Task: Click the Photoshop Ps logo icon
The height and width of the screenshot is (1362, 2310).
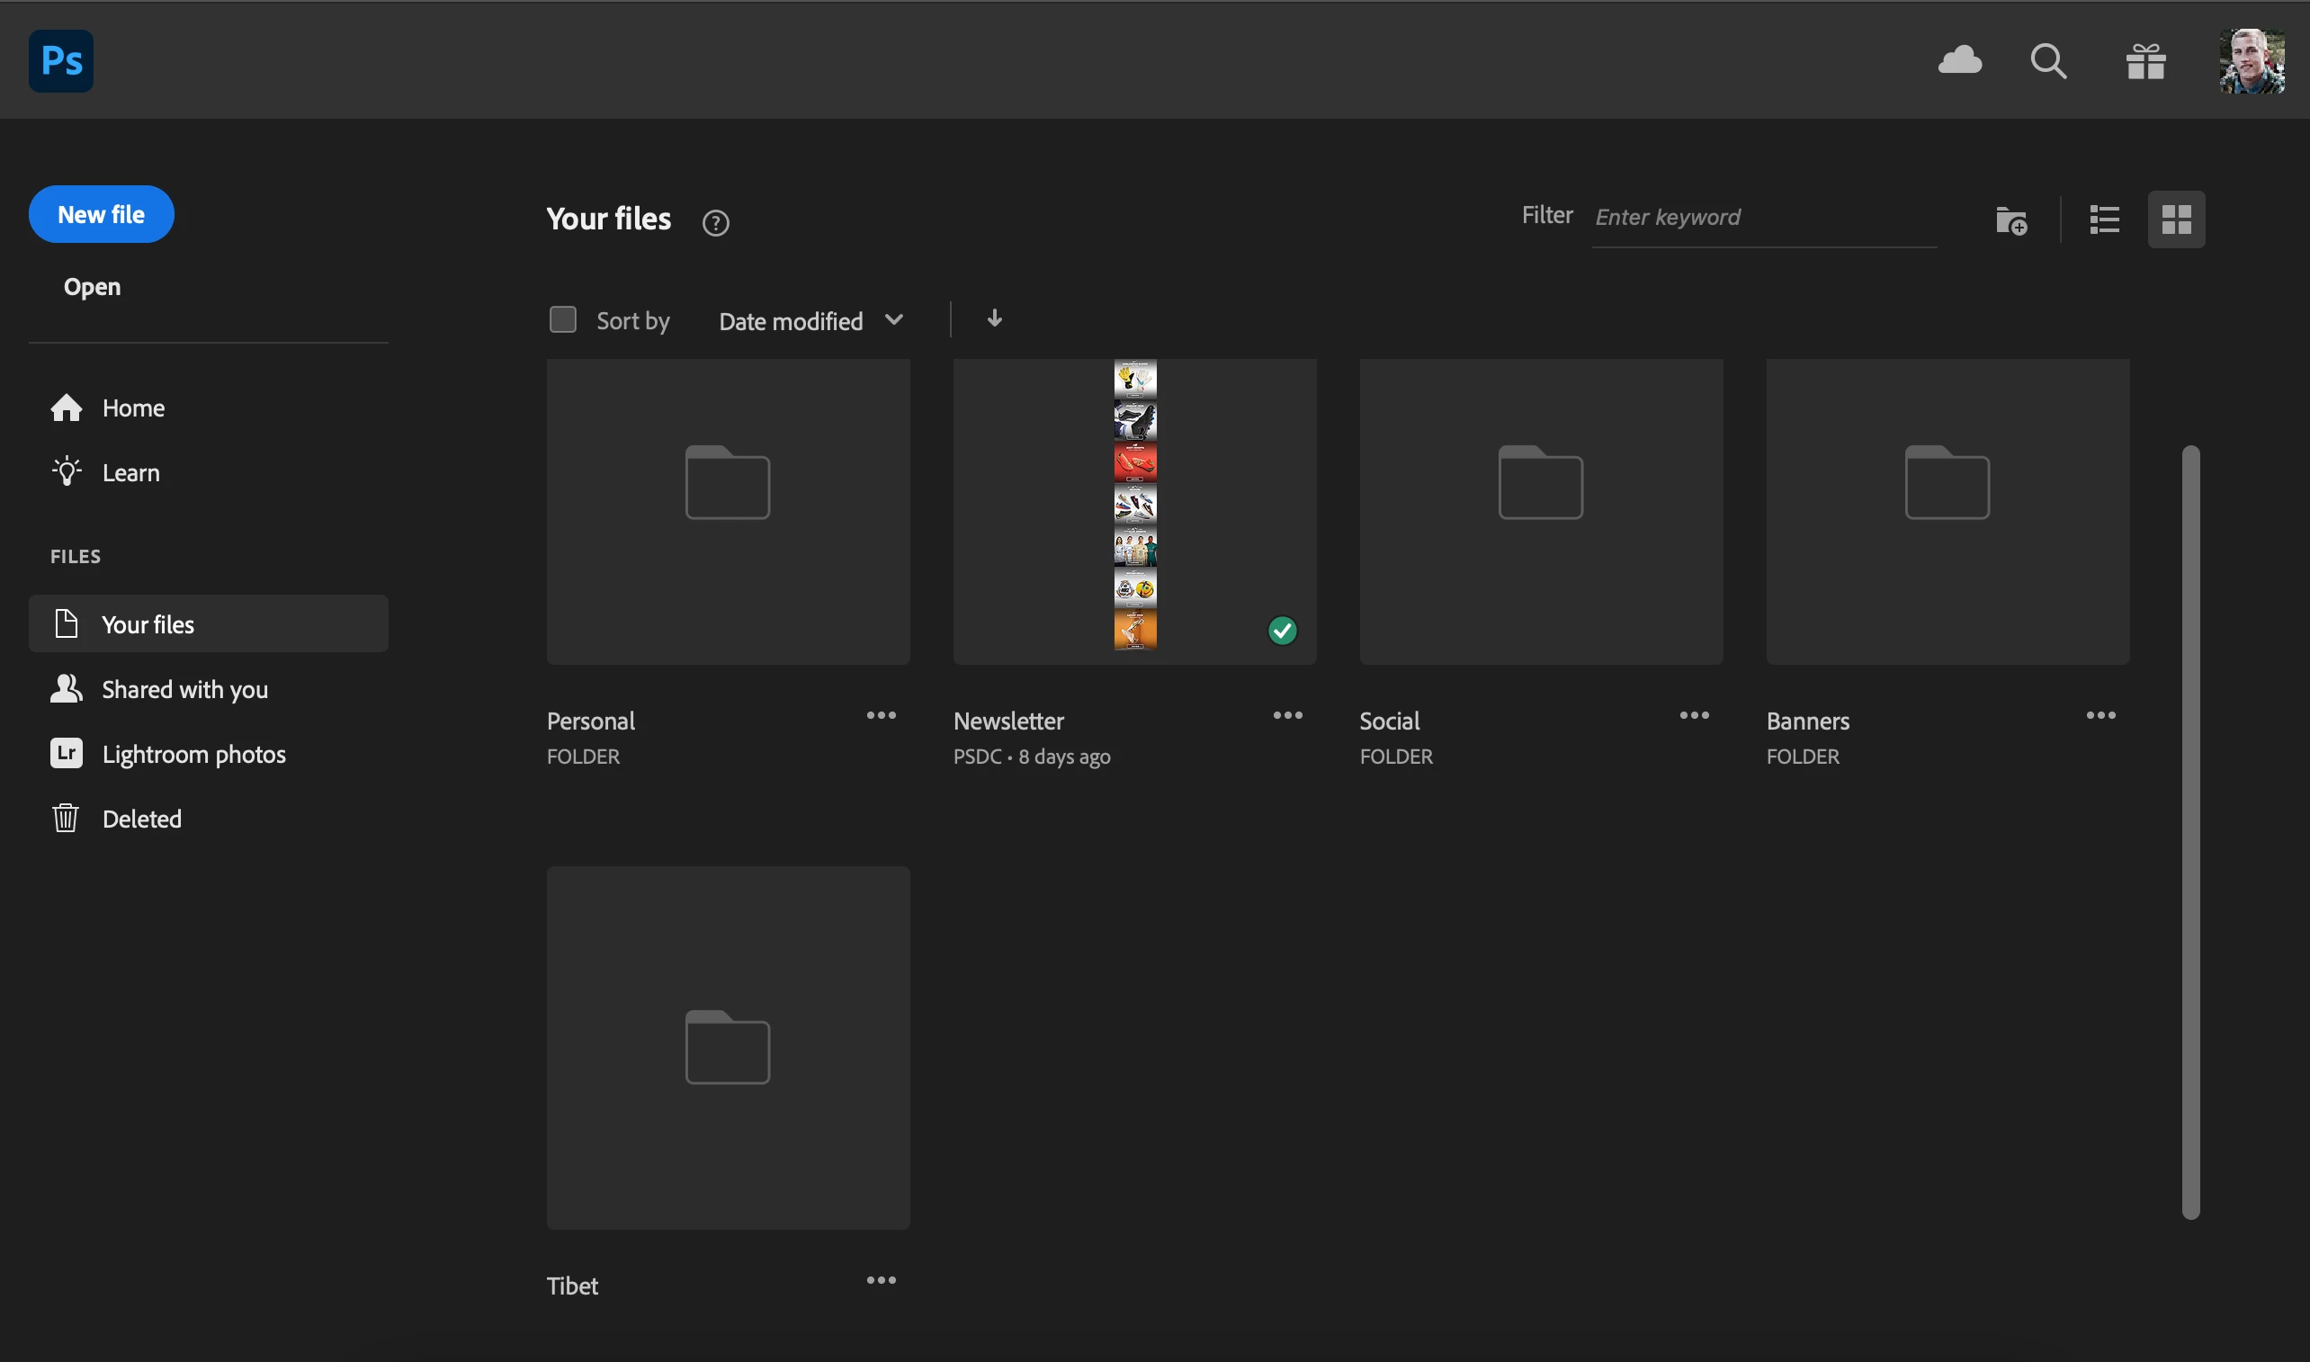Action: point(60,60)
